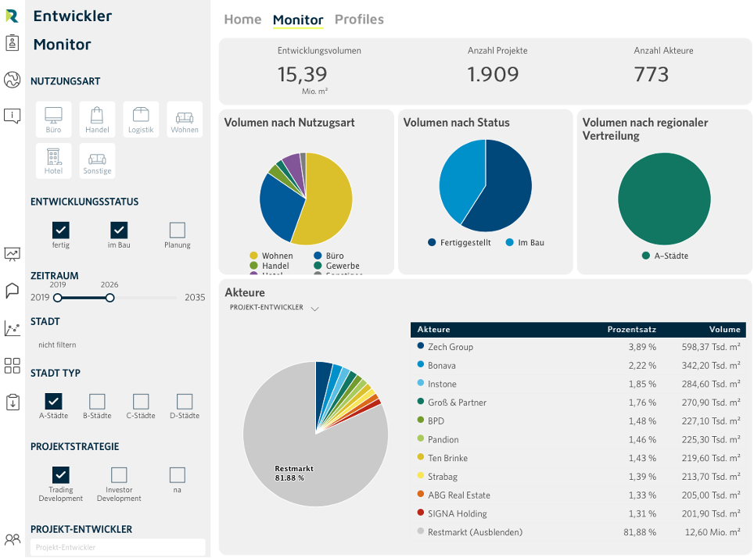Toggle the A-Städte chart legend entry
Viewport: 754px width, 558px height.
[x=665, y=256]
